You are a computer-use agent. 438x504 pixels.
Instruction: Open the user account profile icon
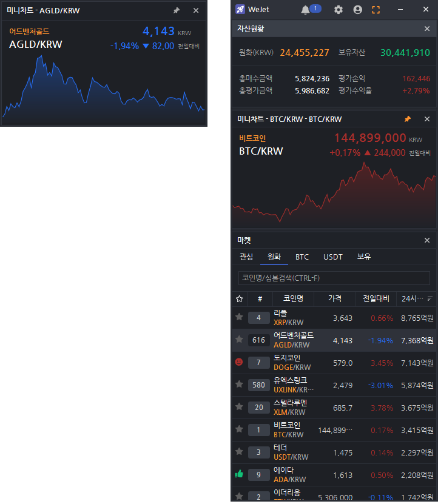[357, 10]
